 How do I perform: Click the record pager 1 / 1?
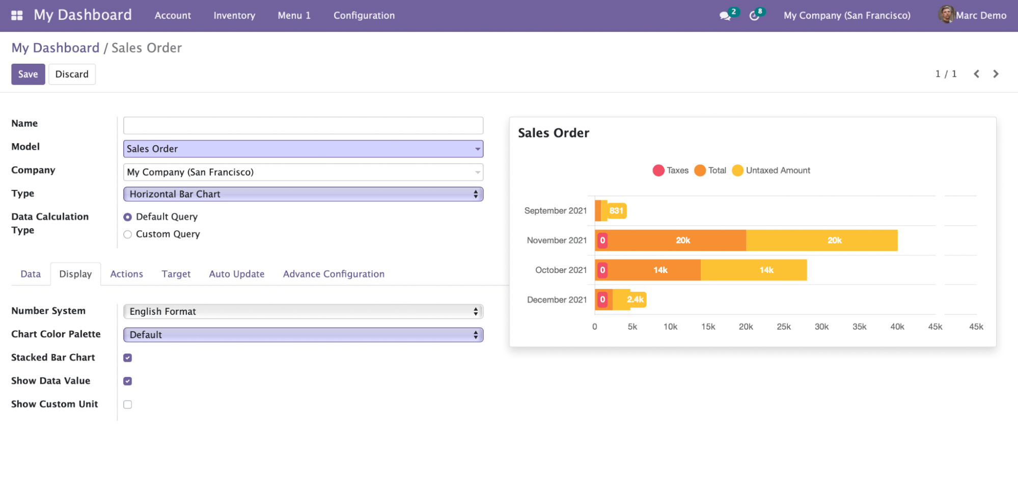946,74
